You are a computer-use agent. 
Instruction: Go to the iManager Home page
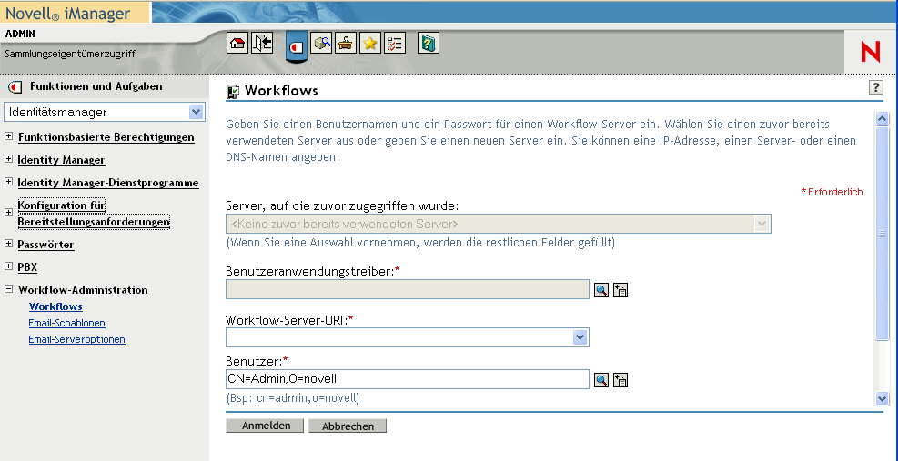tap(237, 43)
